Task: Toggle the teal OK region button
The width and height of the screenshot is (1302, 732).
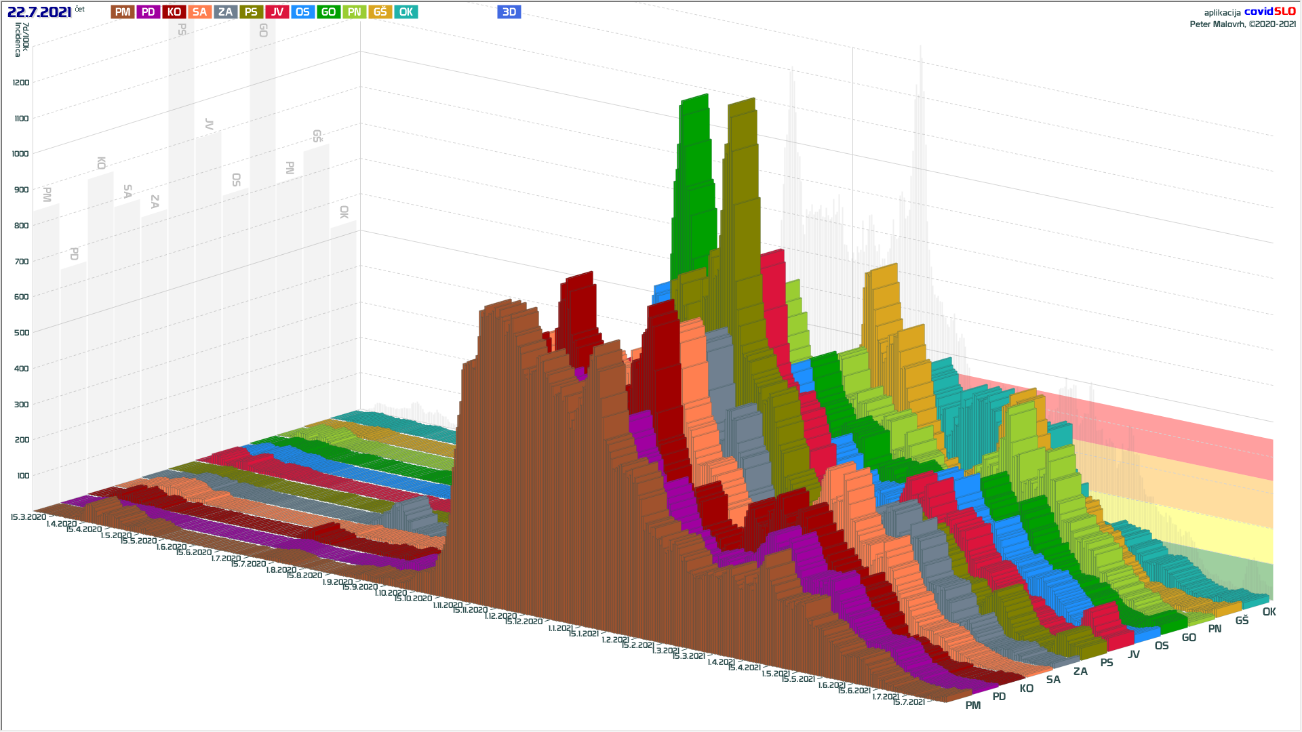Action: [406, 12]
